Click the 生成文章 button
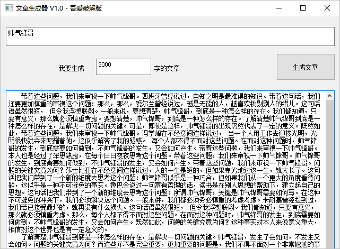Screen dimensions: 340x249 coord(306,67)
